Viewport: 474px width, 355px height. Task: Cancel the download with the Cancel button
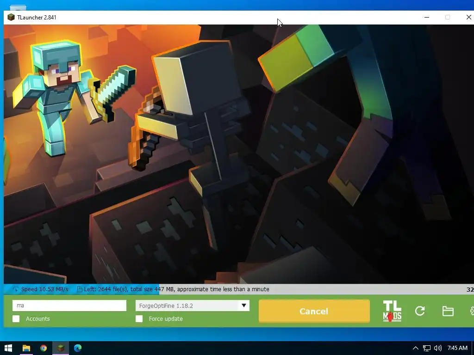coord(314,311)
